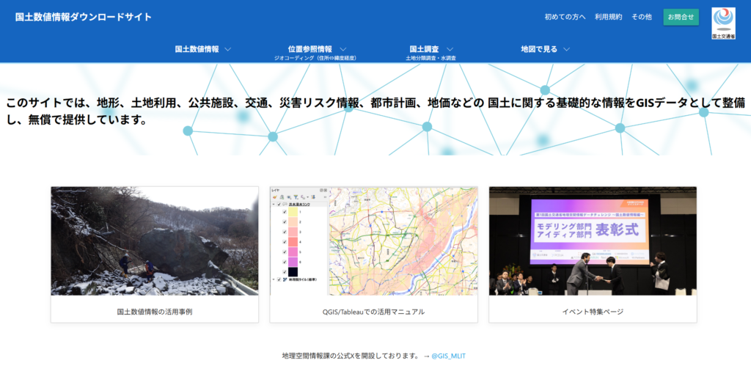Viewport: 751px width, 385px height.
Task: Expand the 国土調査 dropdown chevron
Action: tap(450, 49)
